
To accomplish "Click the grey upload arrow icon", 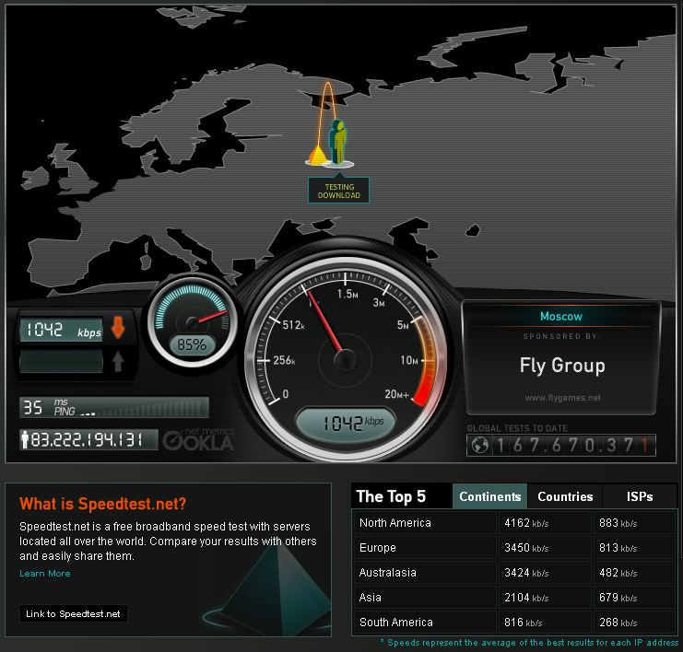I will pyautogui.click(x=118, y=361).
